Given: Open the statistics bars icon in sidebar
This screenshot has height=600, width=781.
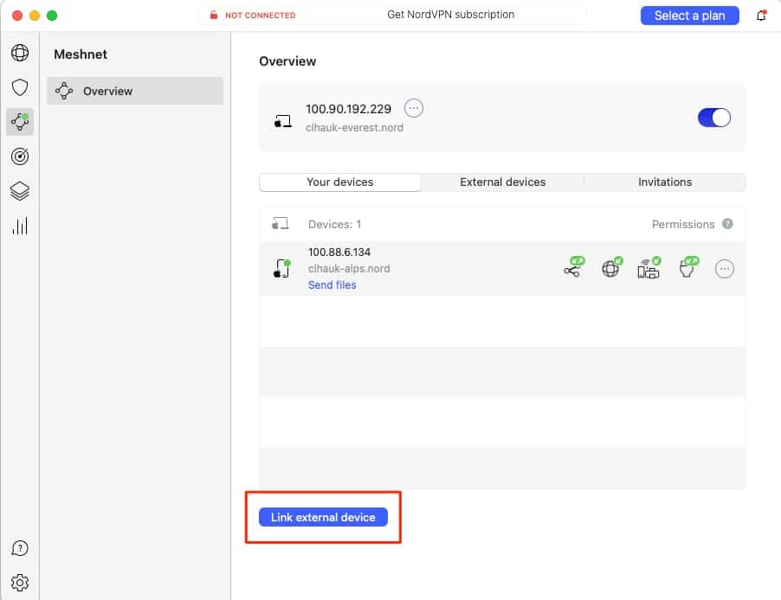Looking at the screenshot, I should coord(20,226).
